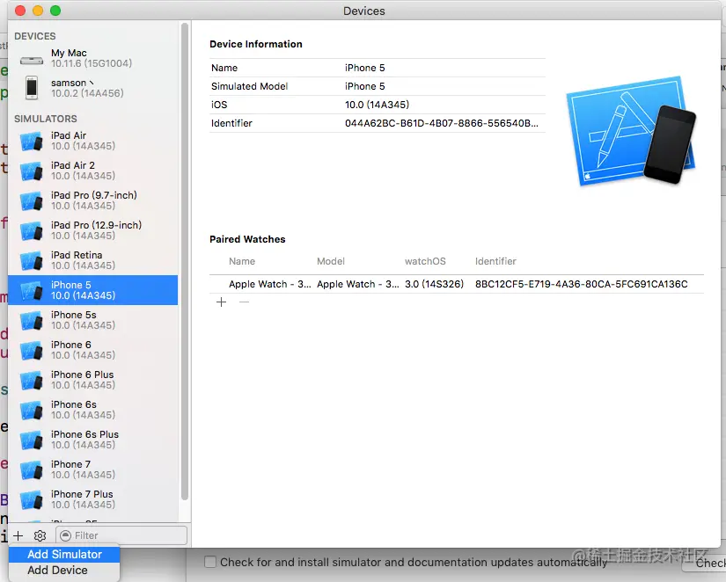Enable automatic simulator and documentation updates checkbox
The height and width of the screenshot is (582, 726).
click(210, 562)
